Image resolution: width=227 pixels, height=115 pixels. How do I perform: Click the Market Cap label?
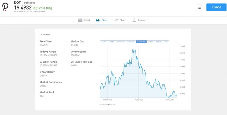pyautogui.click(x=77, y=41)
